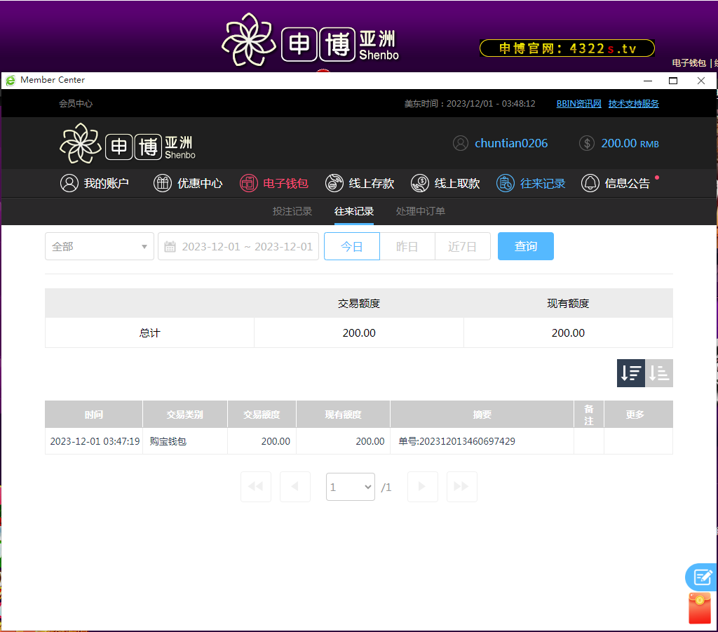Click the 线上取款 withdrawal icon
The width and height of the screenshot is (718, 632).
[x=420, y=183]
